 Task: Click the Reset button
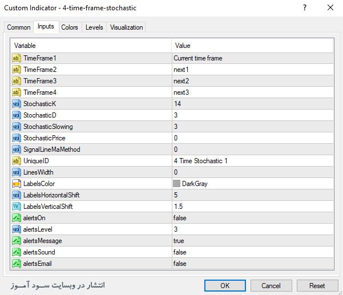tap(317, 285)
